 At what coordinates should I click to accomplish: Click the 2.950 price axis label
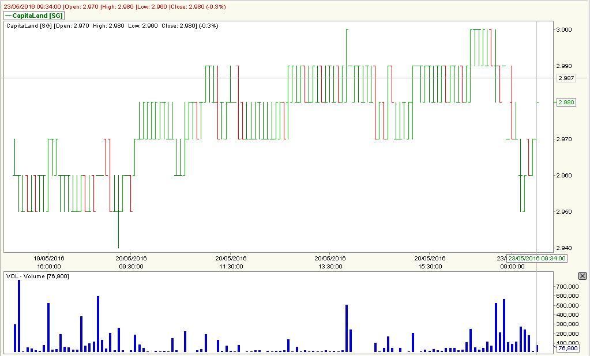[564, 212]
